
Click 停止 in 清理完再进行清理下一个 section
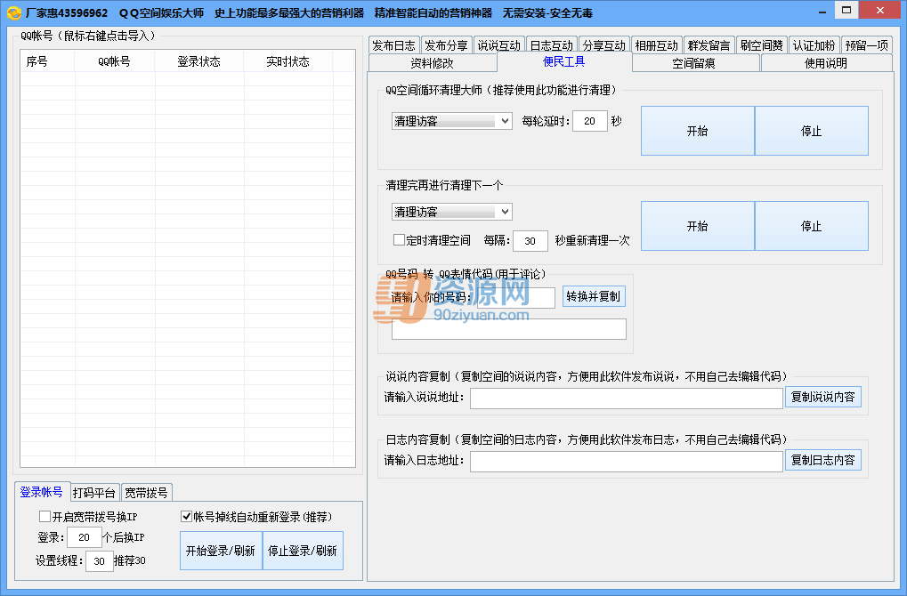[812, 226]
